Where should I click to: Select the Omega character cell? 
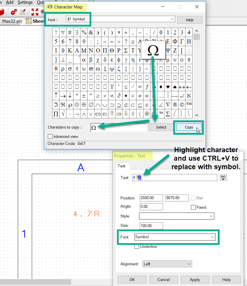pos(153,50)
